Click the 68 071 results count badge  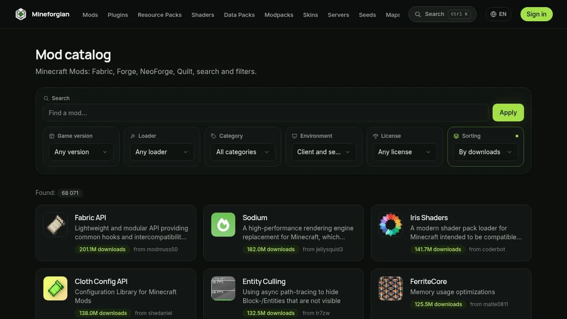coord(70,193)
